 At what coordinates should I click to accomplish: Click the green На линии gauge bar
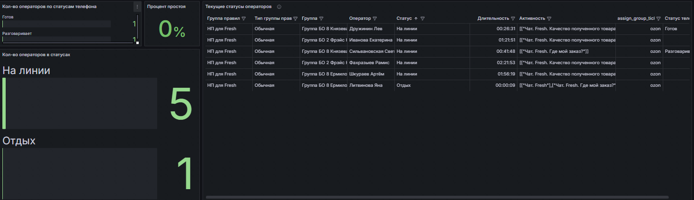[x=4, y=103]
